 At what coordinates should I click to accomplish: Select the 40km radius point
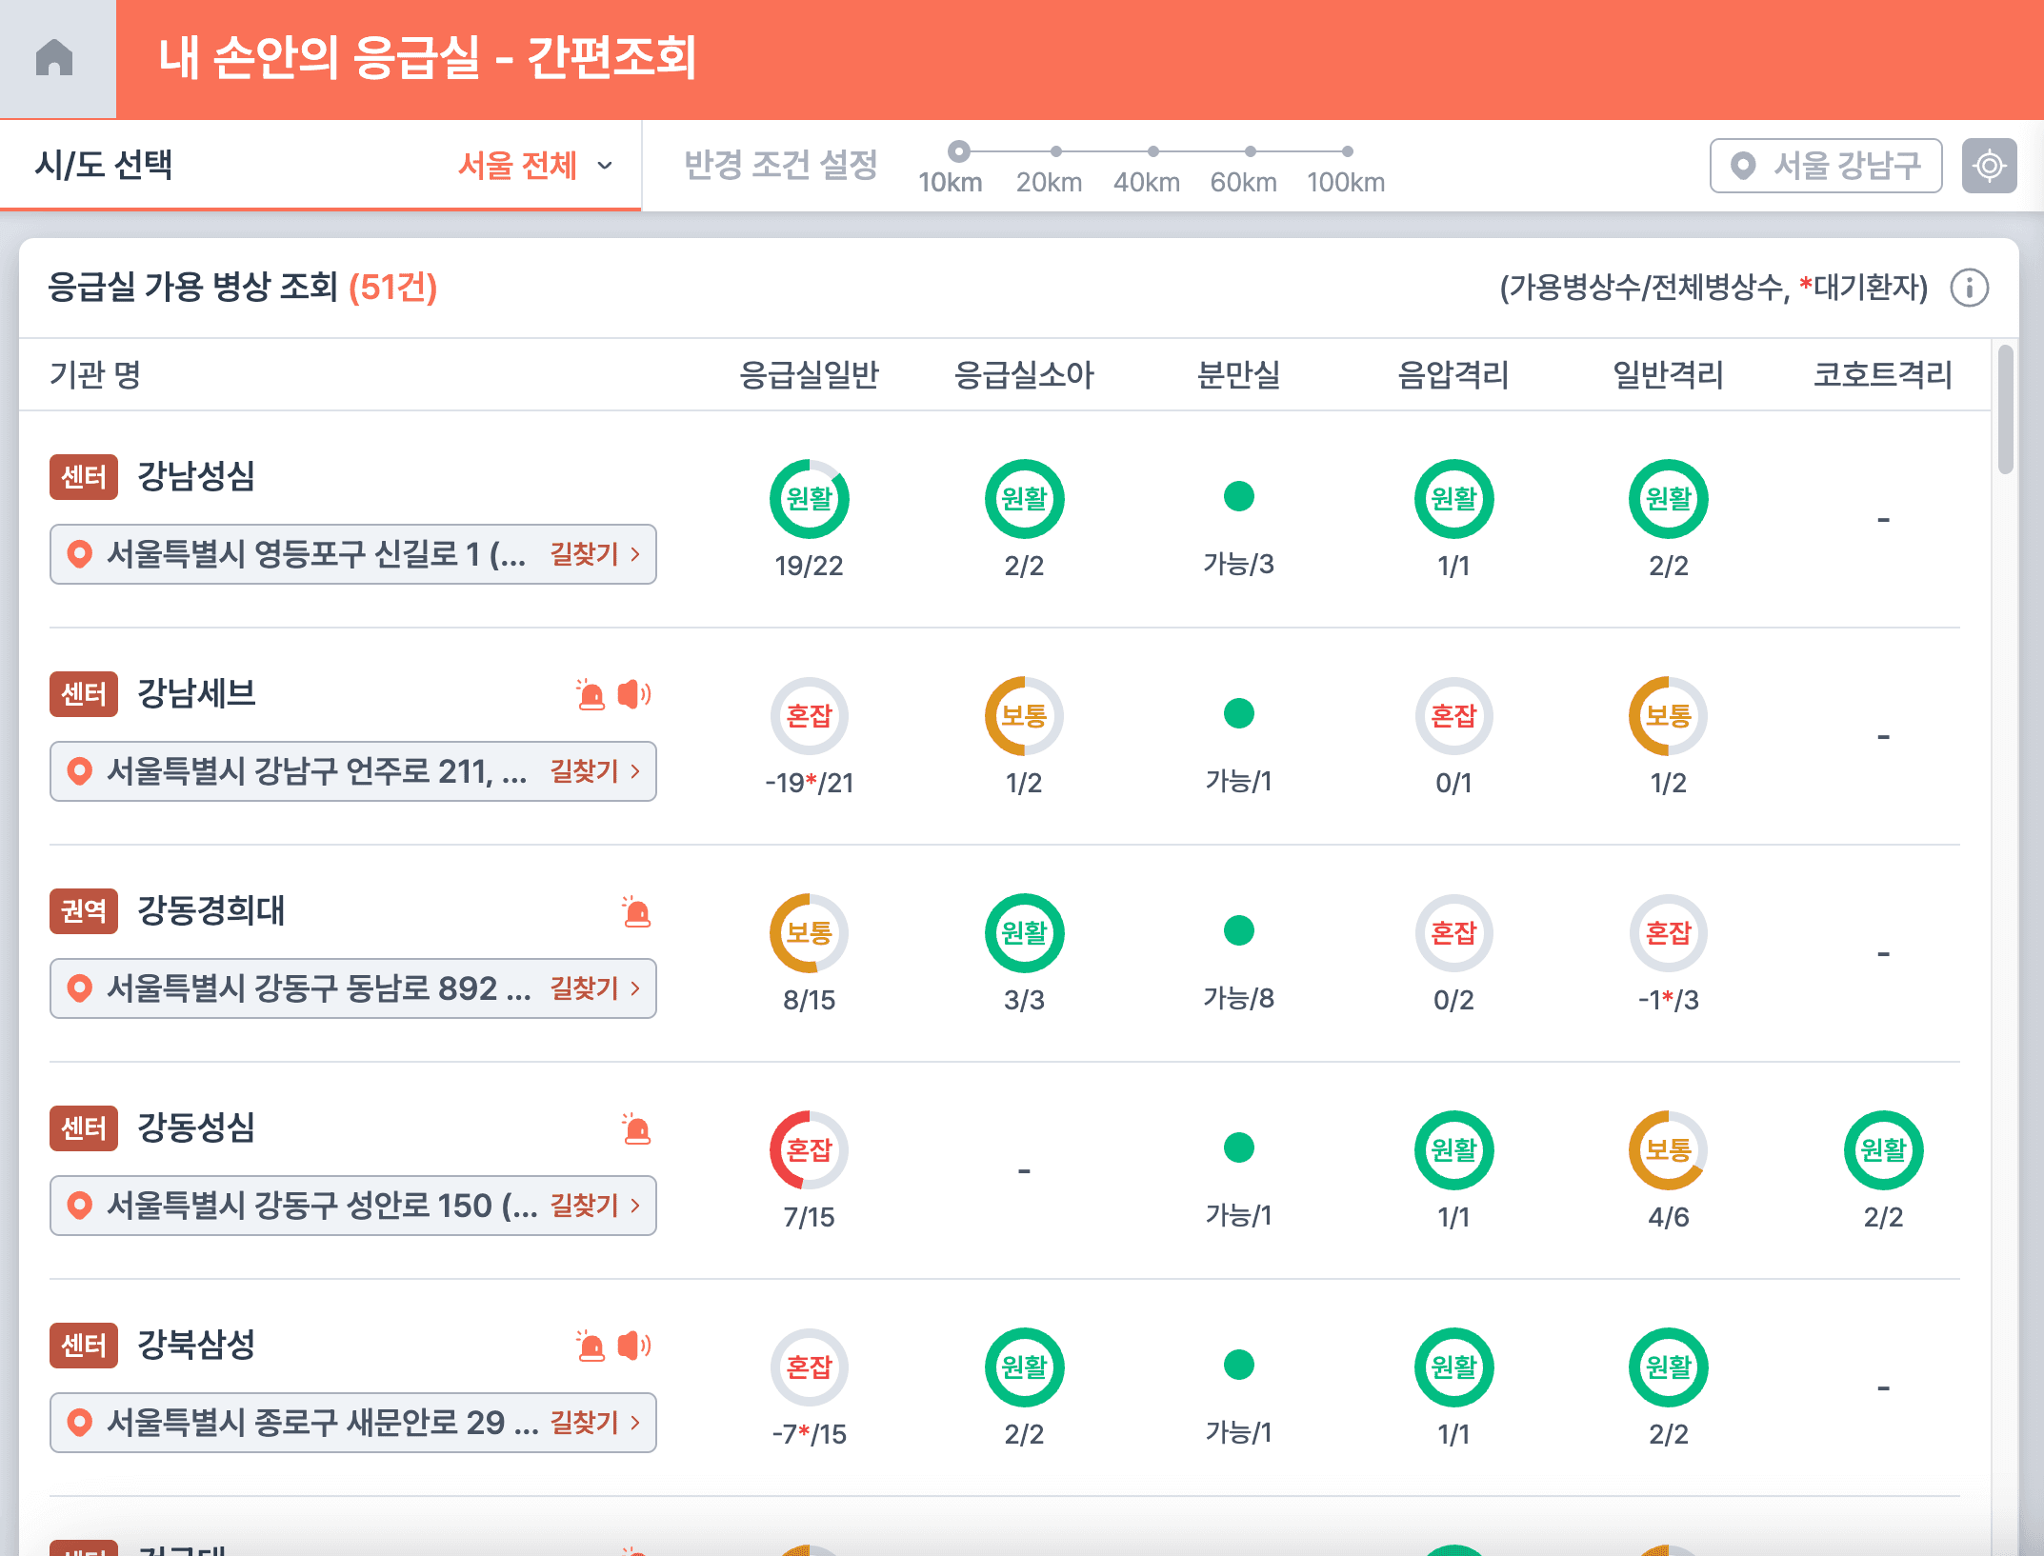coord(1152,151)
